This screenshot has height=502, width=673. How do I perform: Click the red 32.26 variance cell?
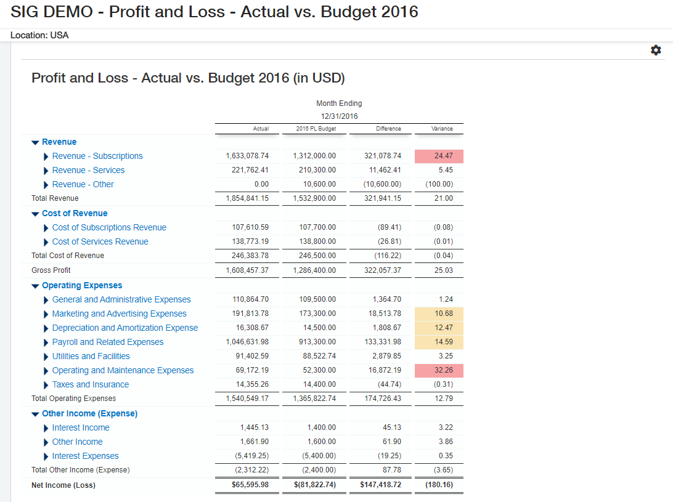pyautogui.click(x=439, y=371)
